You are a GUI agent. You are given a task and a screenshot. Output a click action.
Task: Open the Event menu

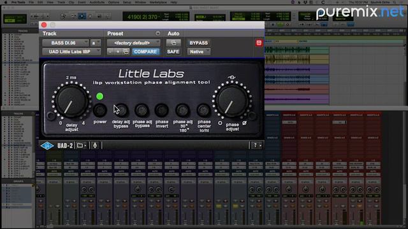coord(82,2)
